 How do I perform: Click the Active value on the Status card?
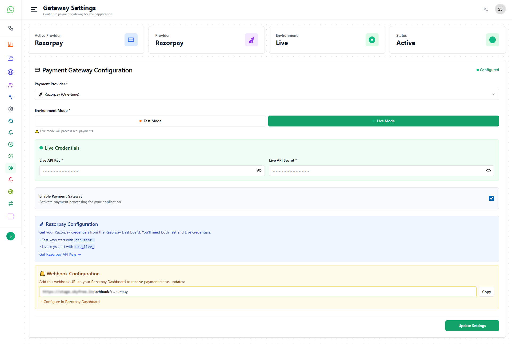[x=406, y=43]
